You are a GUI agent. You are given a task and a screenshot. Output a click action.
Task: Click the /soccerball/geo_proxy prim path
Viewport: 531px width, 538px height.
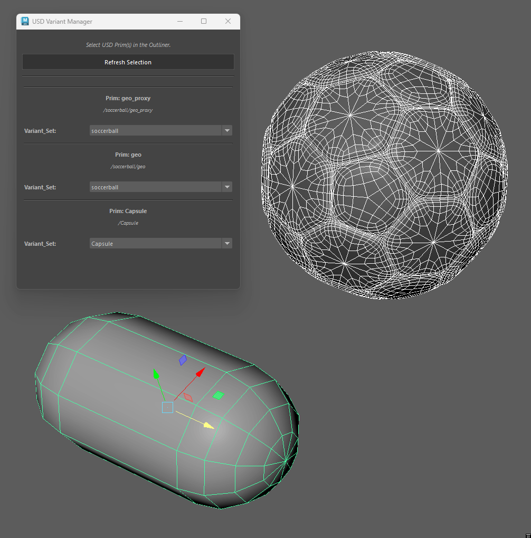click(x=128, y=110)
